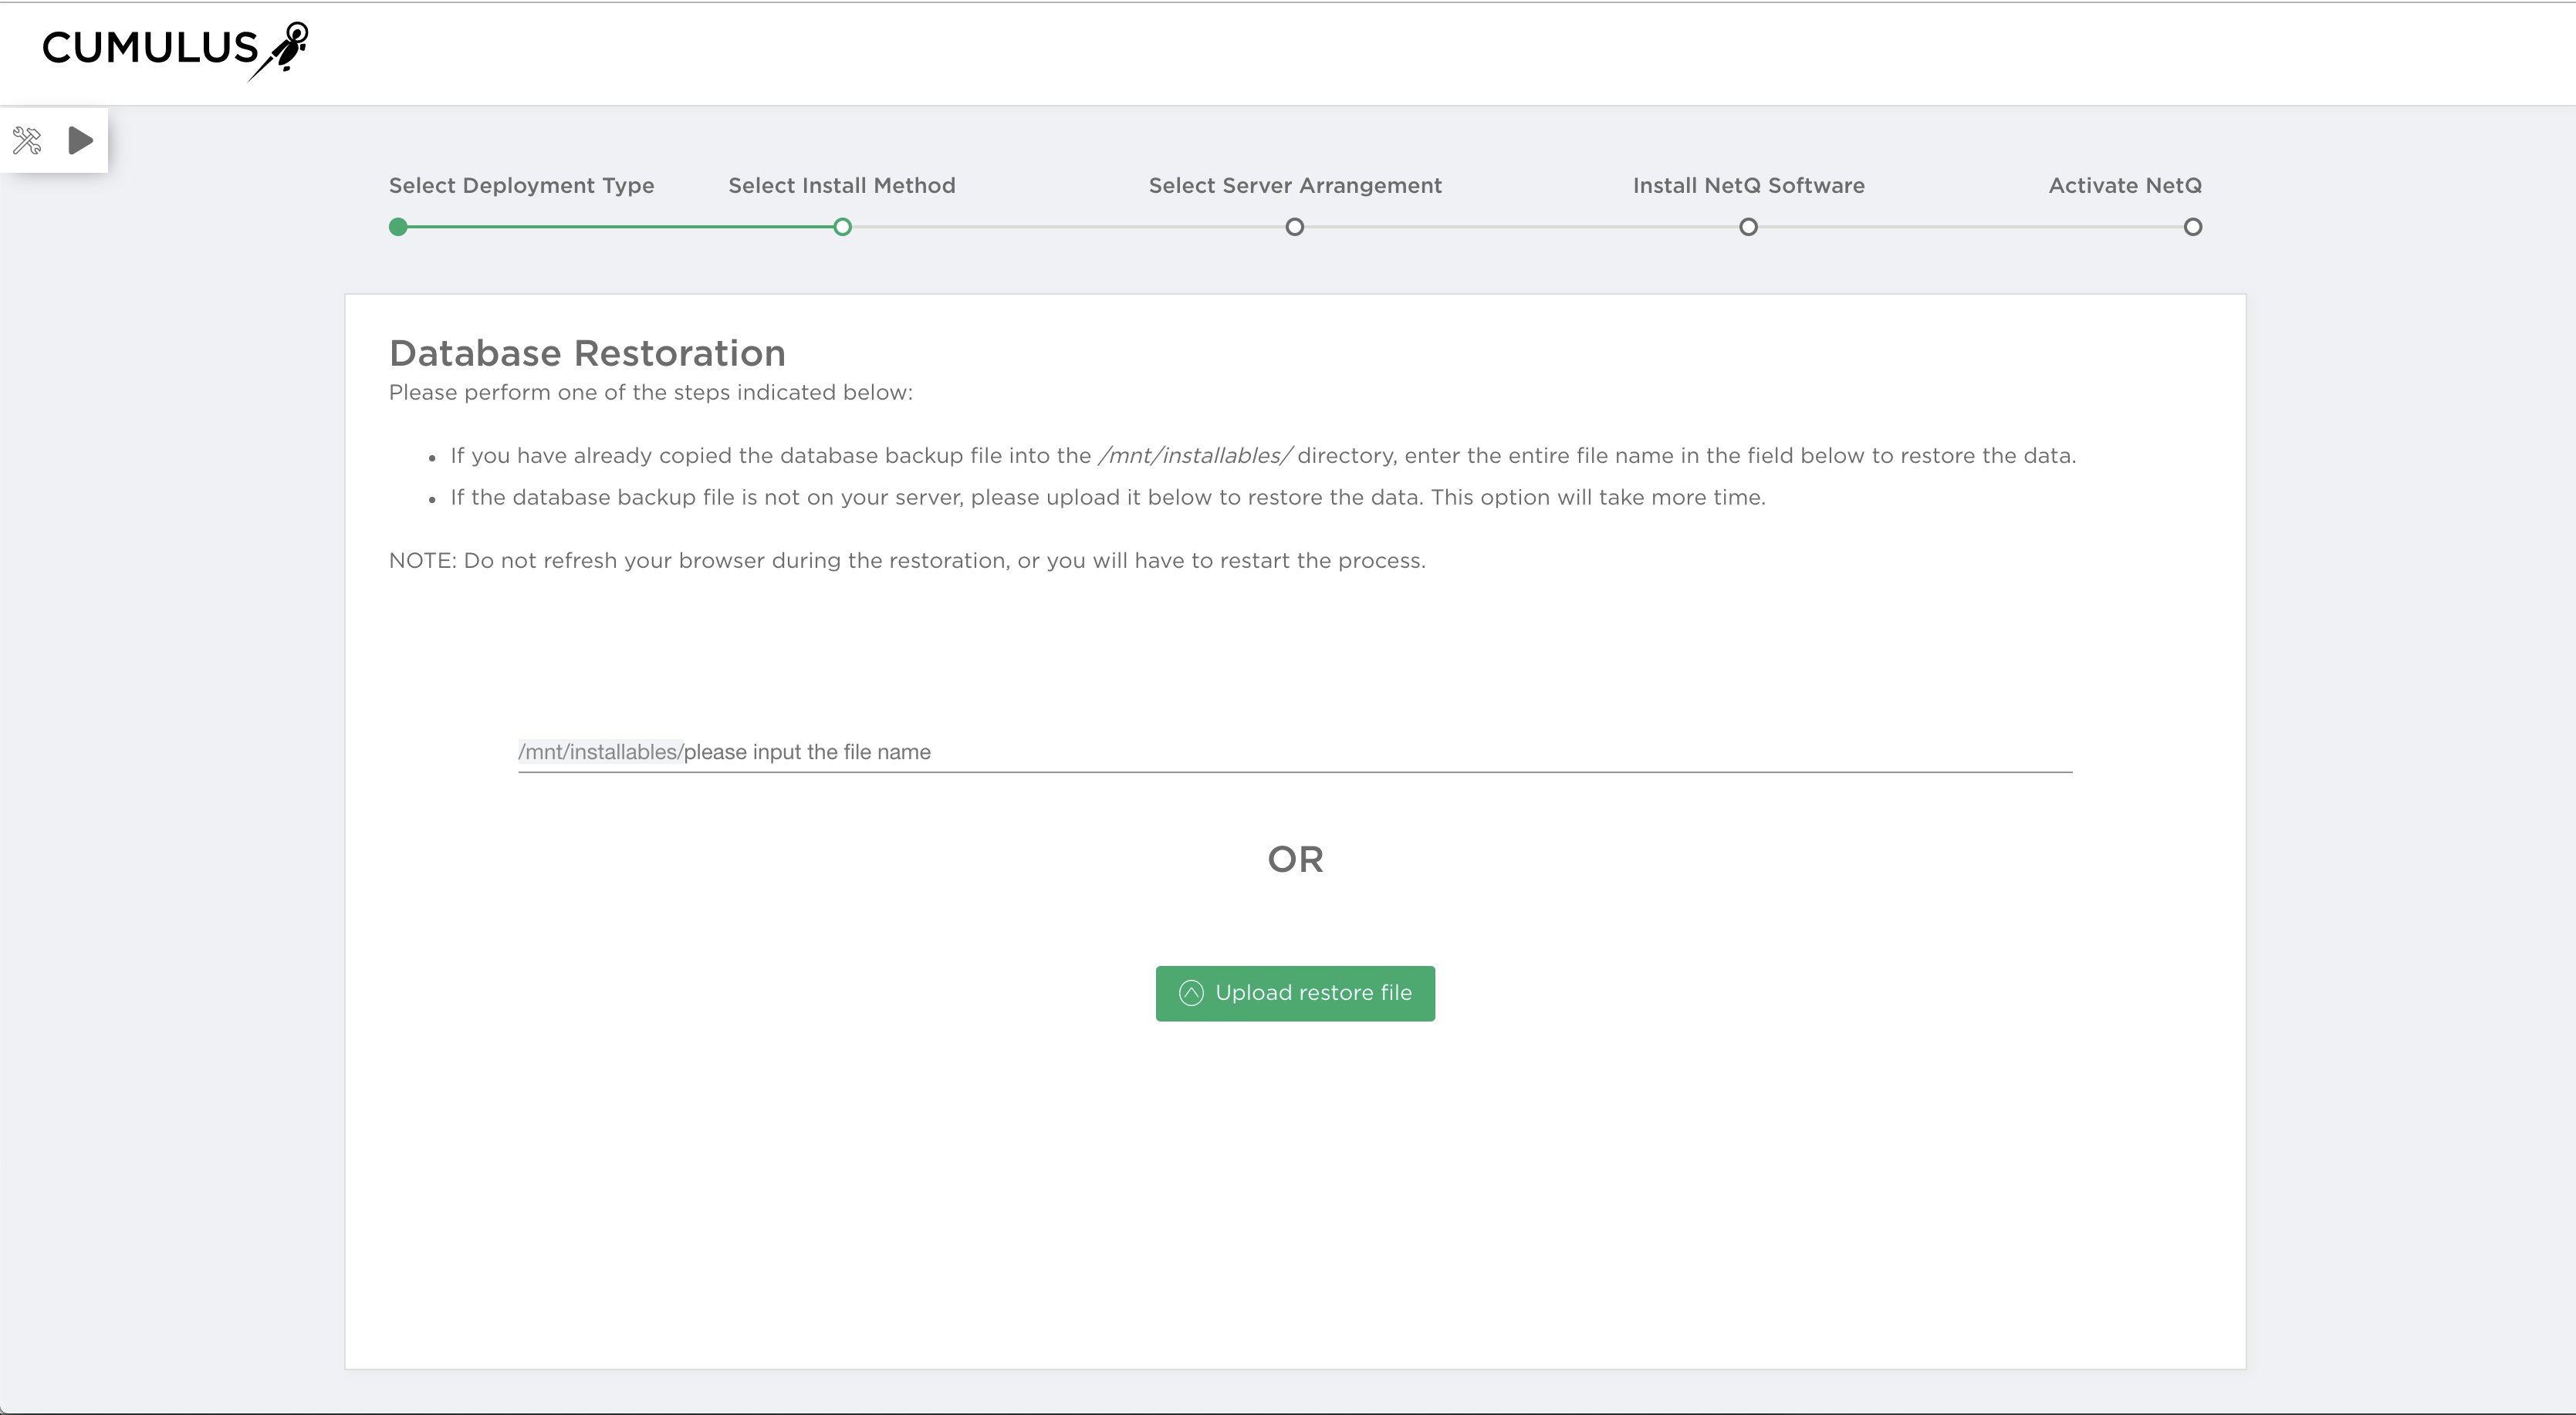Click the Activate NetQ step circle

2192,227
